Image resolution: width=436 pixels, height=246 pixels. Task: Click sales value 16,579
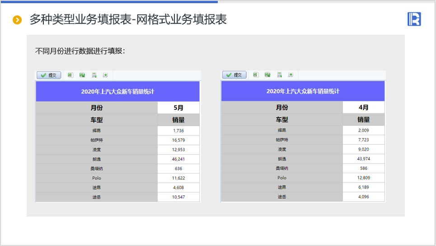click(x=178, y=140)
